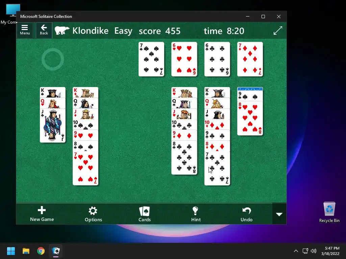The image size is (346, 259).
Task: Pick the 10 of clubs card
Action: [x=184, y=124]
